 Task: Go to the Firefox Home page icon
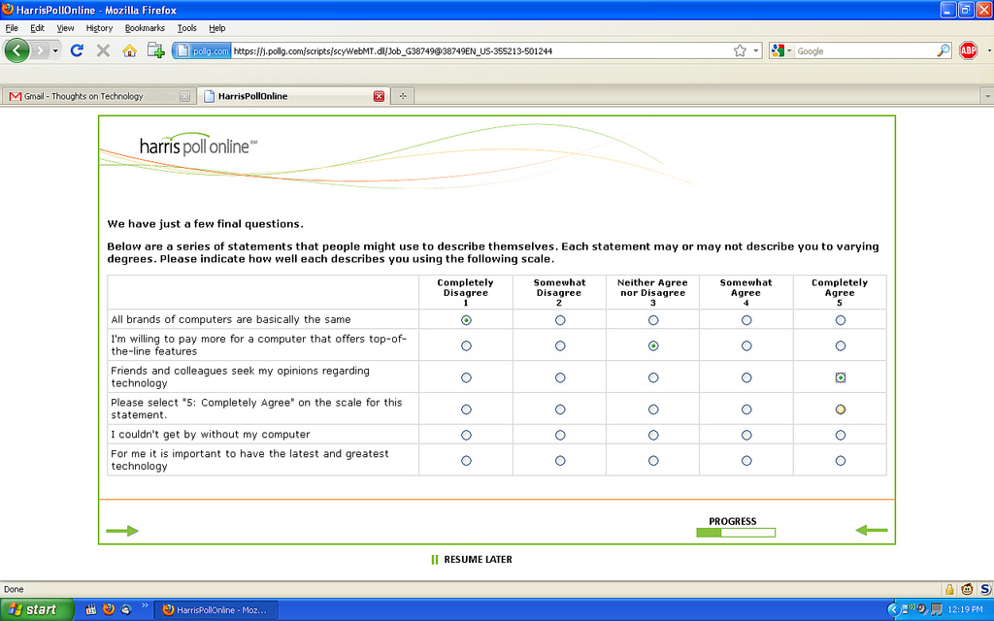(129, 50)
